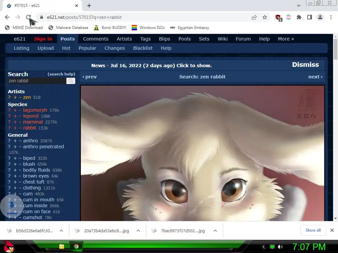Click the clothing tag link
This screenshot has width=338, height=253.
click(x=32, y=188)
